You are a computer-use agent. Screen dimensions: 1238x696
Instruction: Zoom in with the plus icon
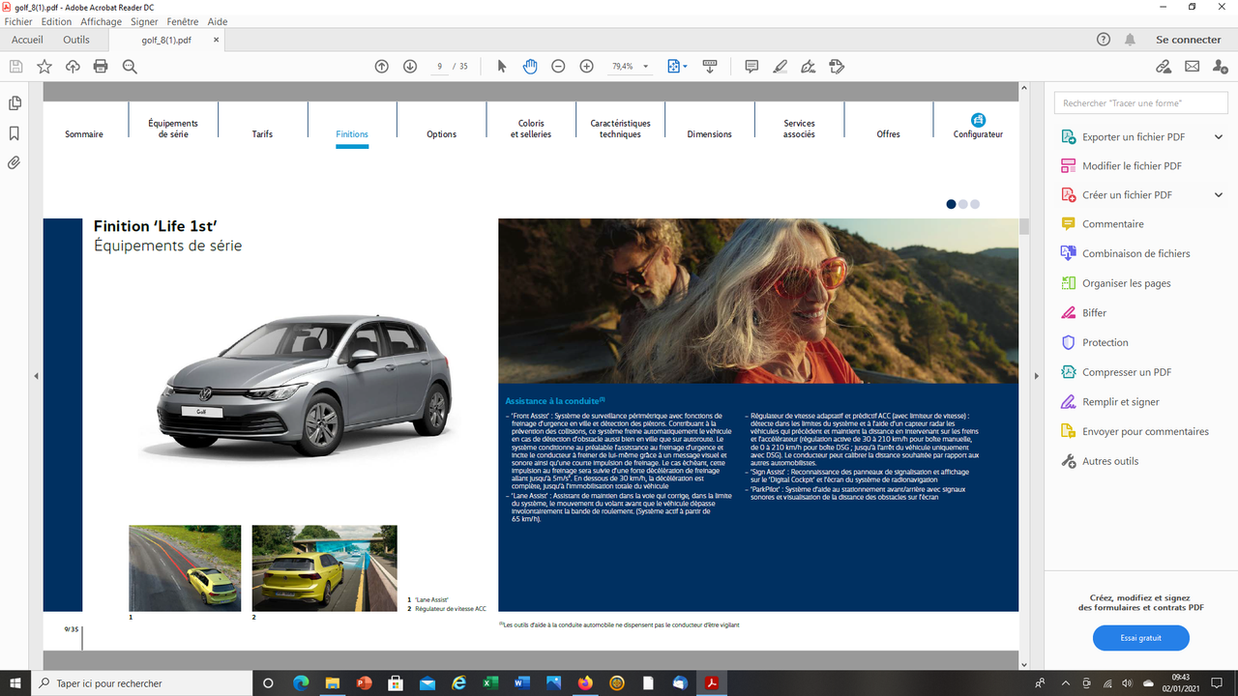586,67
